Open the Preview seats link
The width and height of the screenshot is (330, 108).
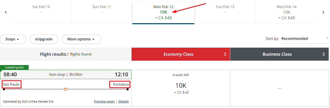[104, 101]
